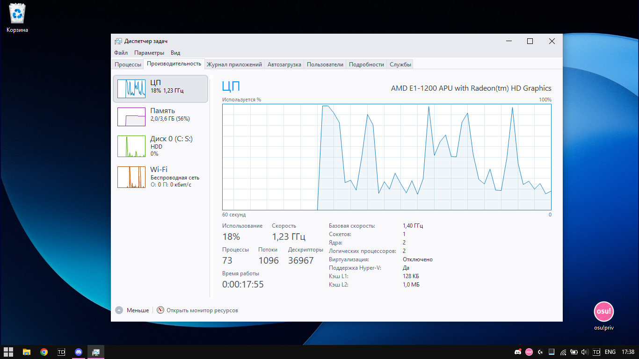Expand the Вид menu
Viewport: 639px width, 359px height.
[175, 53]
